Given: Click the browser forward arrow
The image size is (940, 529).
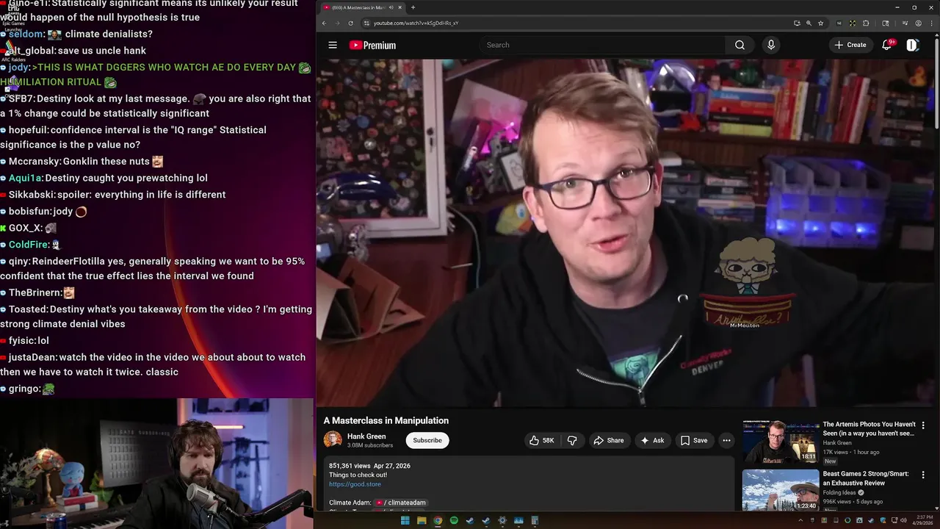Looking at the screenshot, I should (337, 23).
